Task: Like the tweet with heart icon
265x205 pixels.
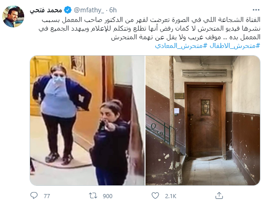Action: [x=155, y=195]
